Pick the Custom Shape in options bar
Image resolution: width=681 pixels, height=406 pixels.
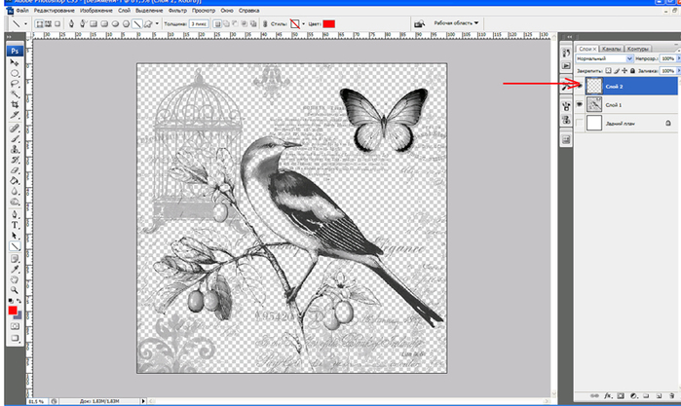148,24
